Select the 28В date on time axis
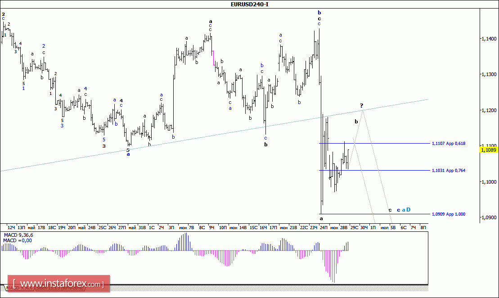 344,227
